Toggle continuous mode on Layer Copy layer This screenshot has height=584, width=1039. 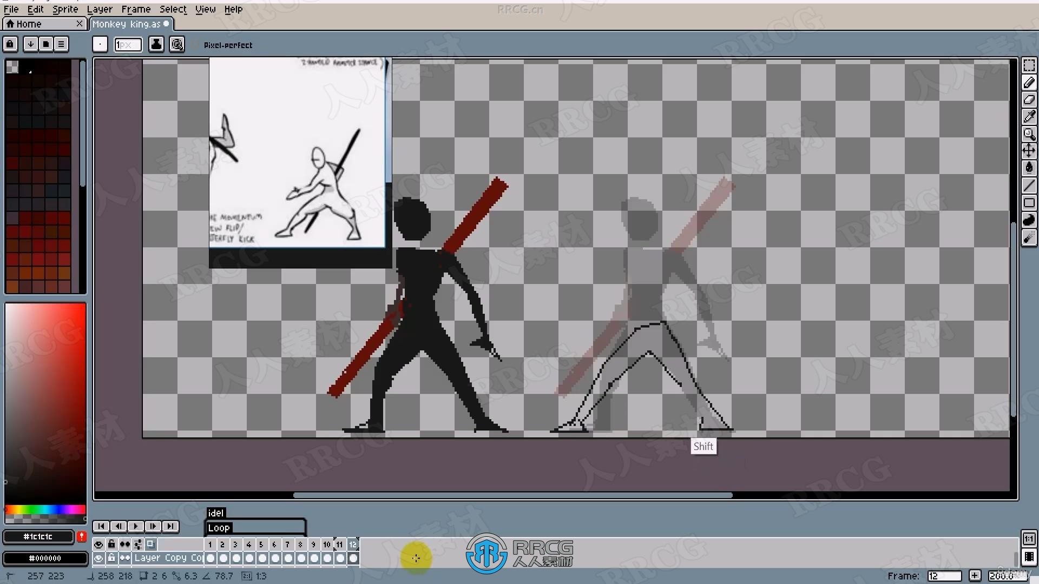pyautogui.click(x=124, y=558)
